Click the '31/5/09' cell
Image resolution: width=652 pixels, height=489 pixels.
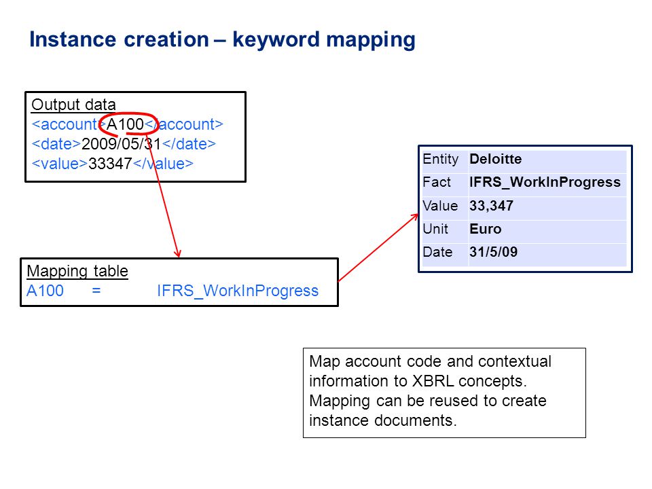point(547,255)
